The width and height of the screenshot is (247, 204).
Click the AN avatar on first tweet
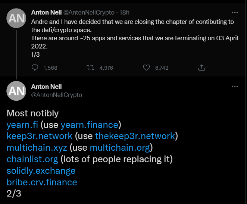(16, 18)
